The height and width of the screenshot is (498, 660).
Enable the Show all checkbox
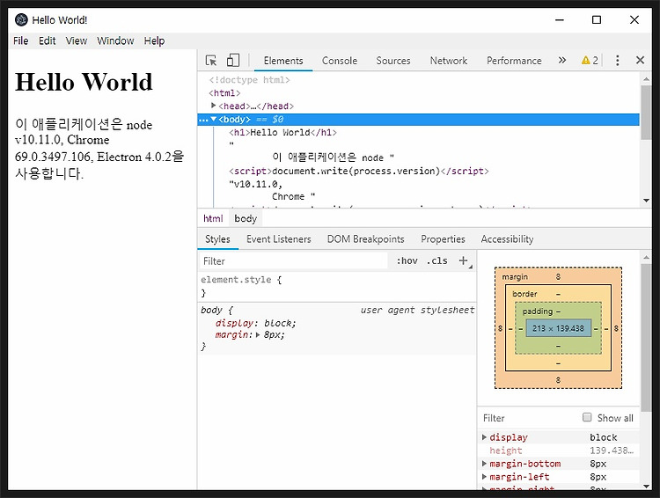(587, 417)
